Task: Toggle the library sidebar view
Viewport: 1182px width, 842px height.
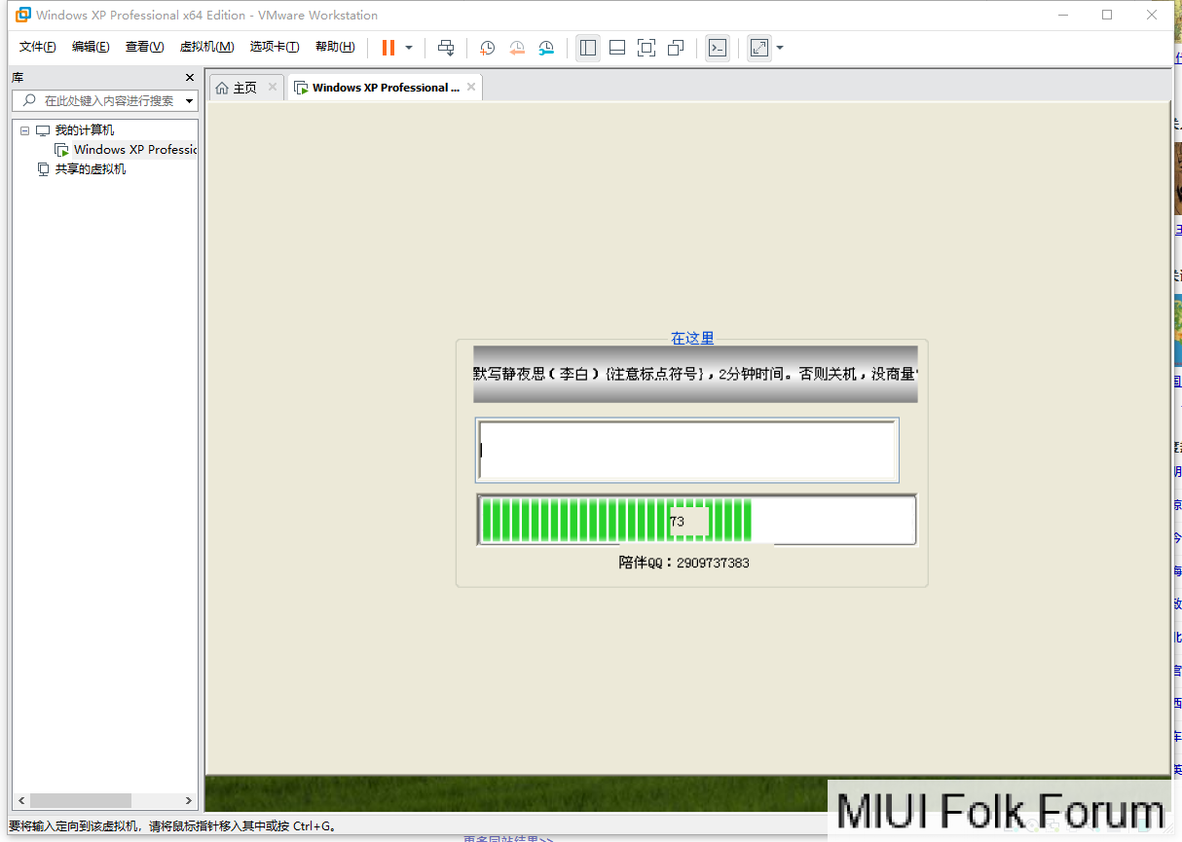Action: pos(588,48)
